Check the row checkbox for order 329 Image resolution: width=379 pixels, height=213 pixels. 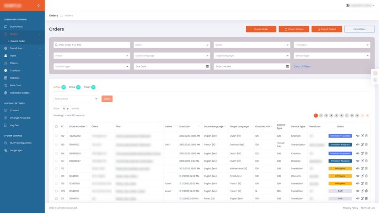56,191
